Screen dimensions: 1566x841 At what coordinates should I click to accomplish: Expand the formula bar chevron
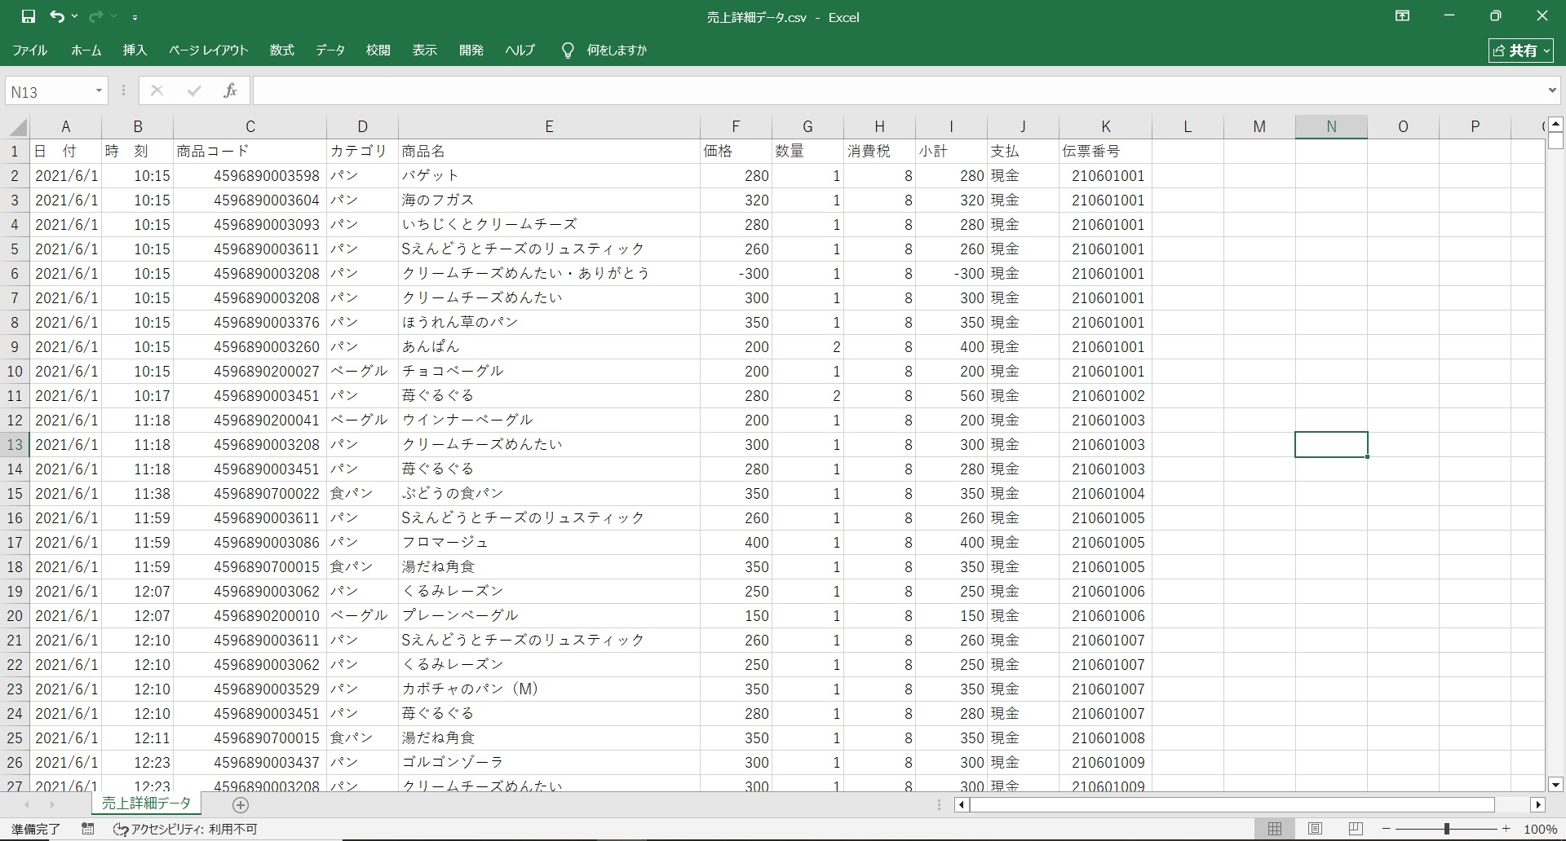[x=1552, y=91]
